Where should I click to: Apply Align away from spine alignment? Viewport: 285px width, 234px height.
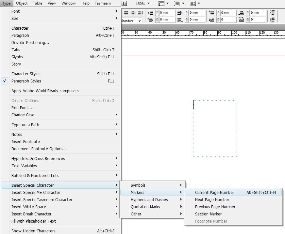(x=140, y=12)
